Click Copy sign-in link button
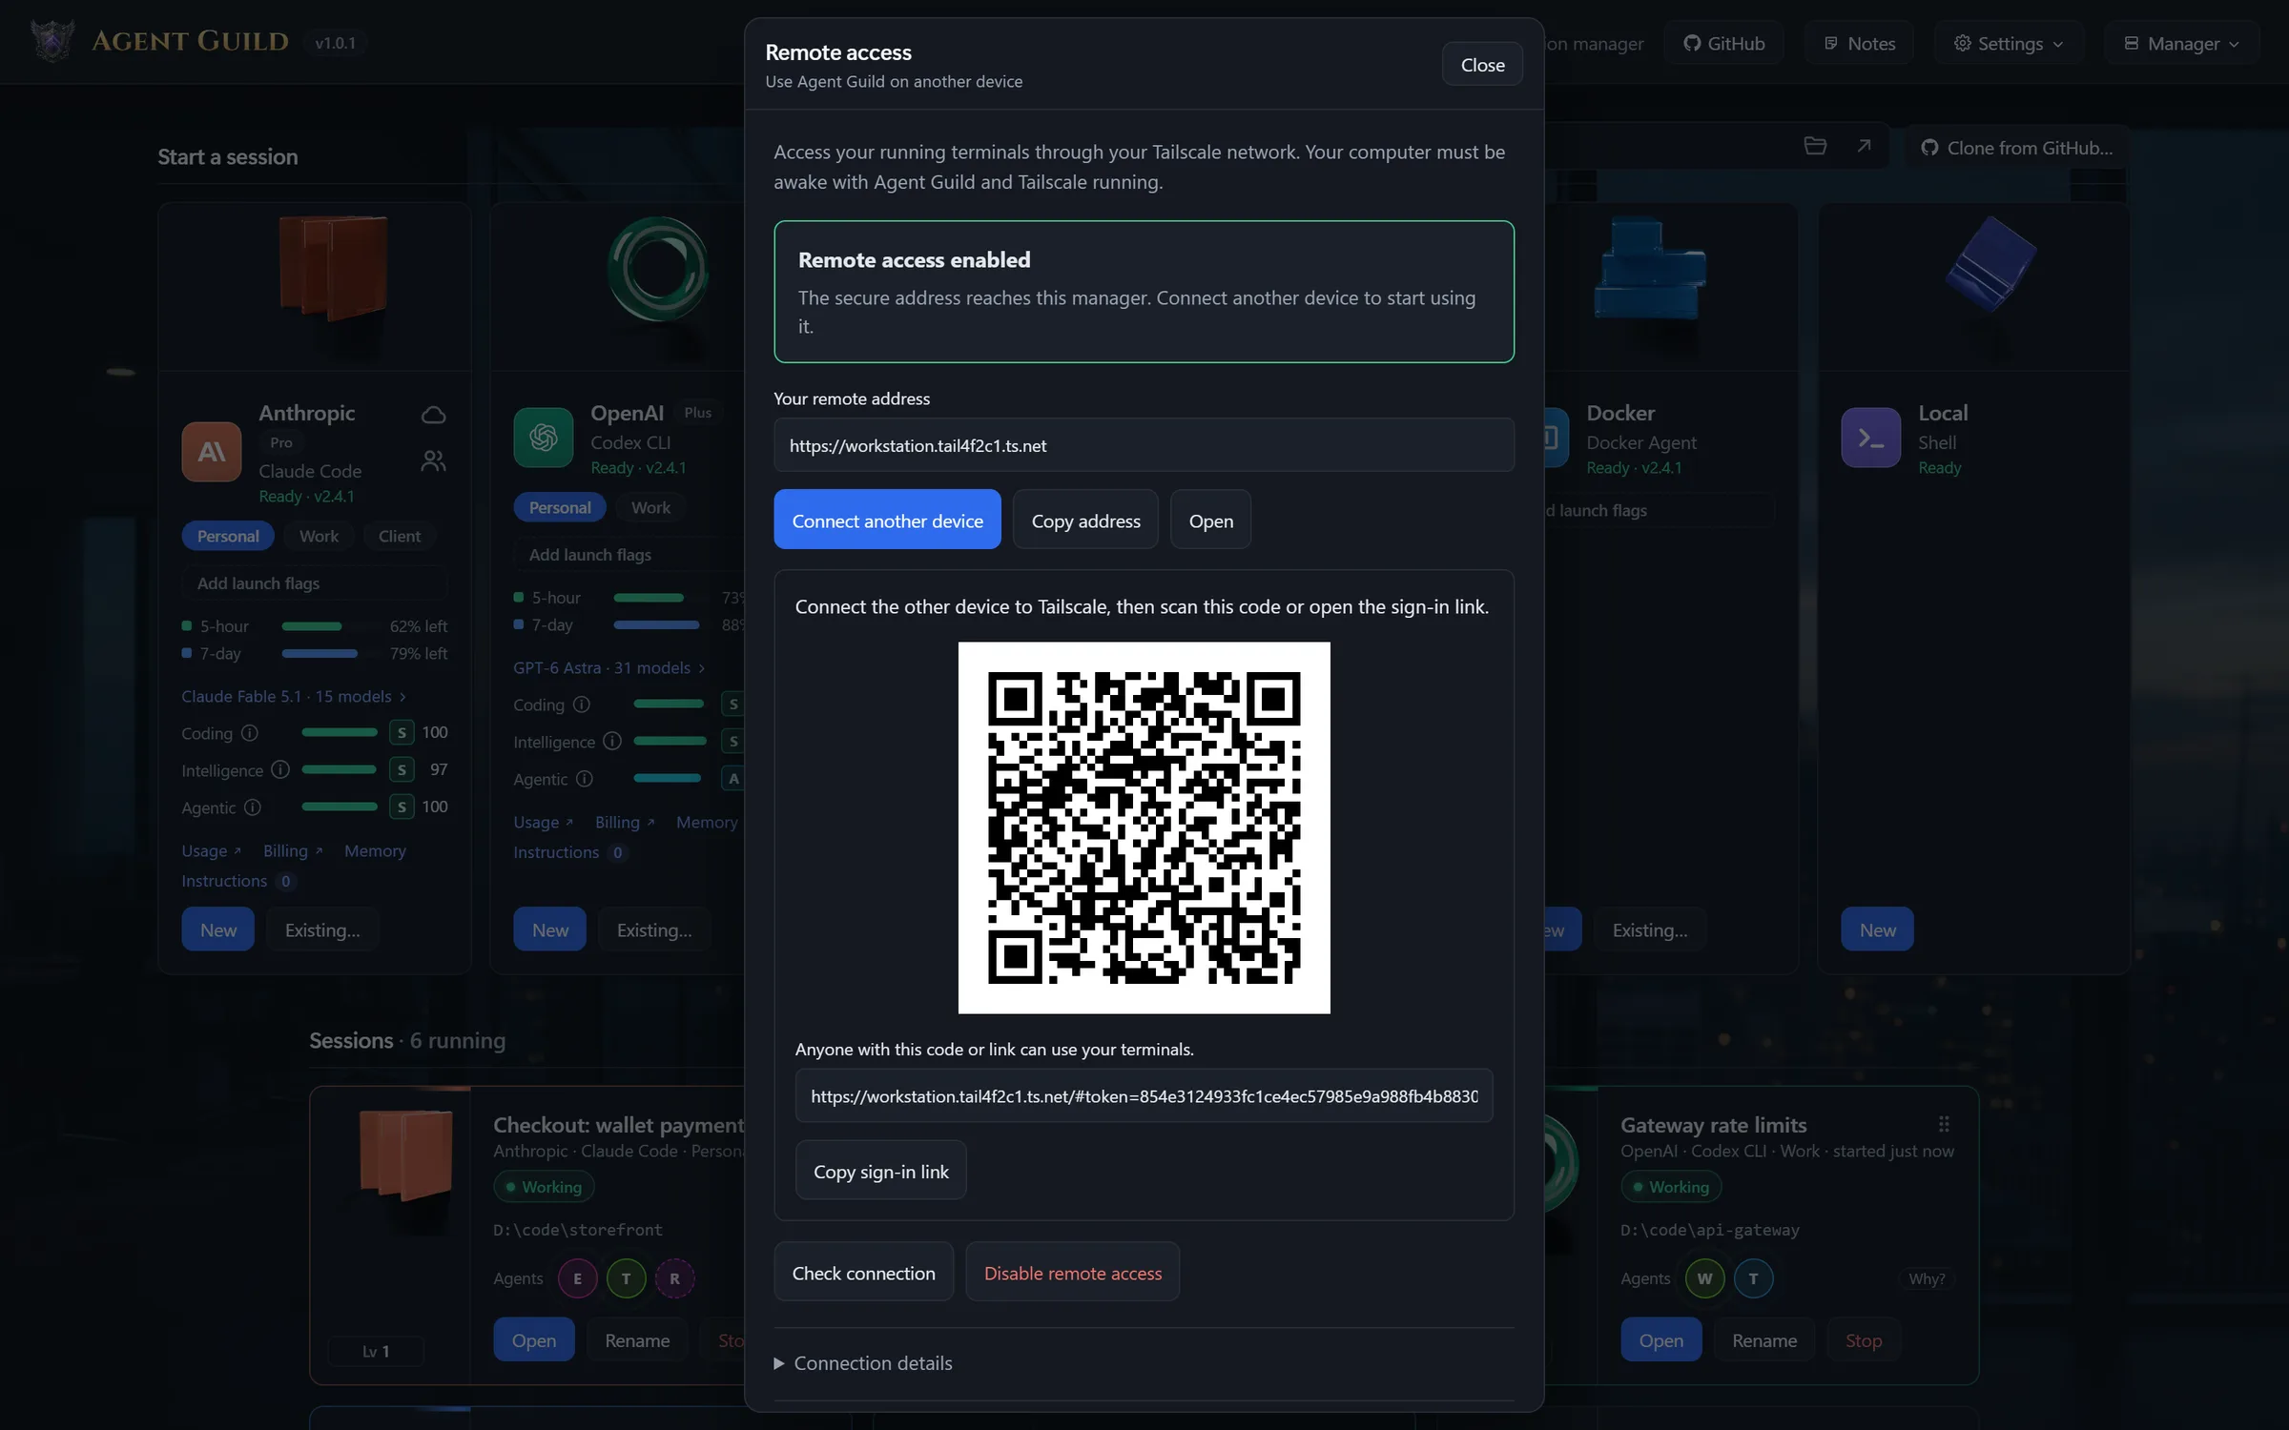Viewport: 2289px width, 1430px height. tap(880, 1171)
